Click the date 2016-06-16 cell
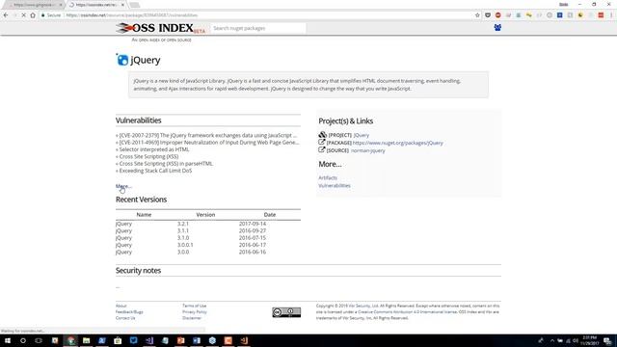 pyautogui.click(x=253, y=252)
